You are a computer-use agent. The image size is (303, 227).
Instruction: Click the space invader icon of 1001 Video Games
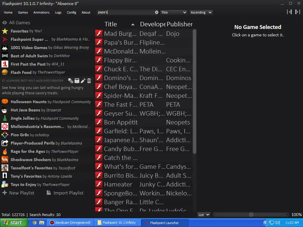pyautogui.click(x=5, y=48)
